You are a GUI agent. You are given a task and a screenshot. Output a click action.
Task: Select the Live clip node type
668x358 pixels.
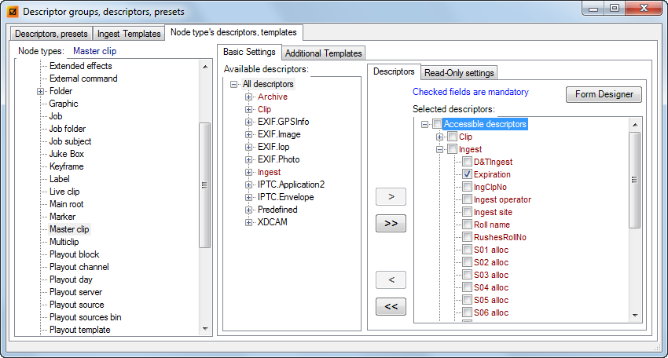64,192
